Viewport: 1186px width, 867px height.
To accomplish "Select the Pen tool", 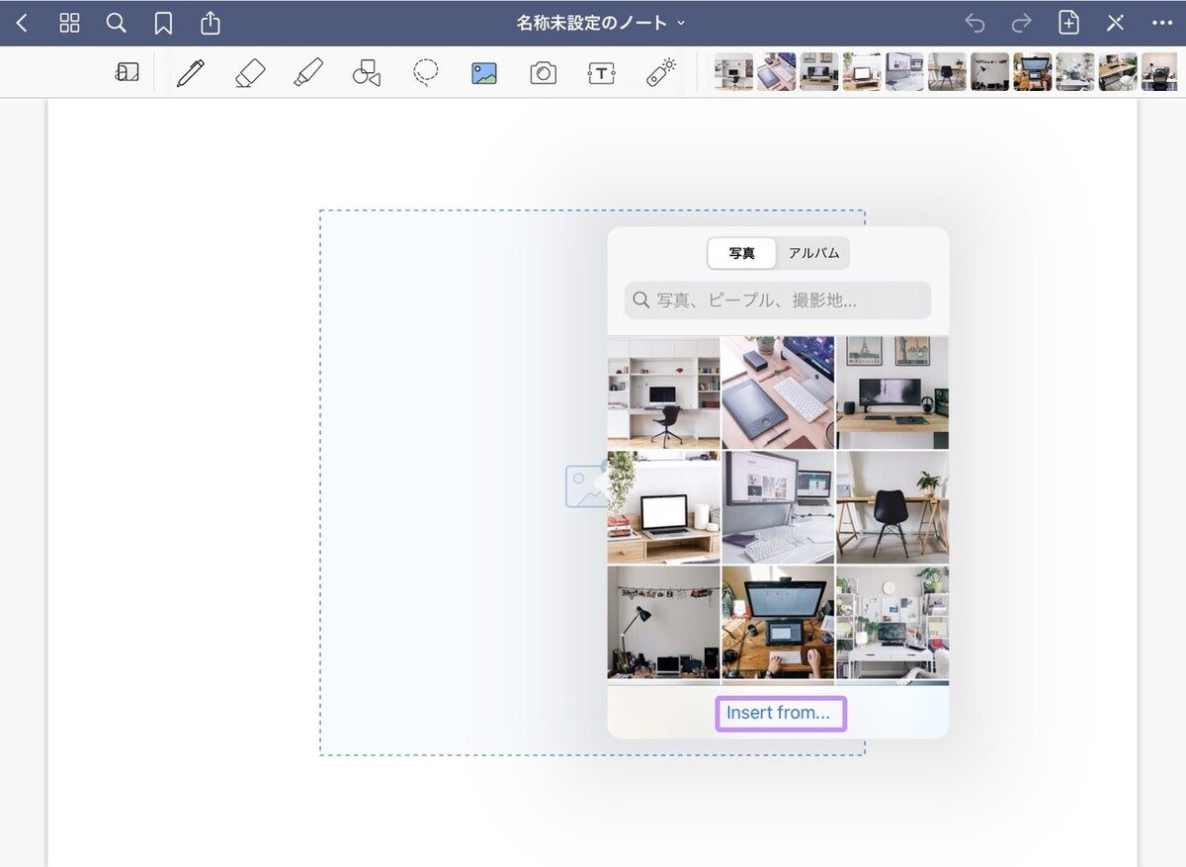I will [x=190, y=72].
